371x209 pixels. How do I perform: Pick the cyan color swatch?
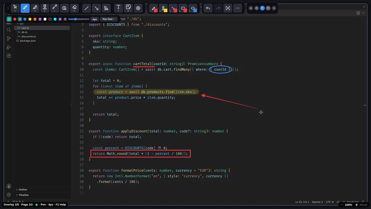coord(55,19)
